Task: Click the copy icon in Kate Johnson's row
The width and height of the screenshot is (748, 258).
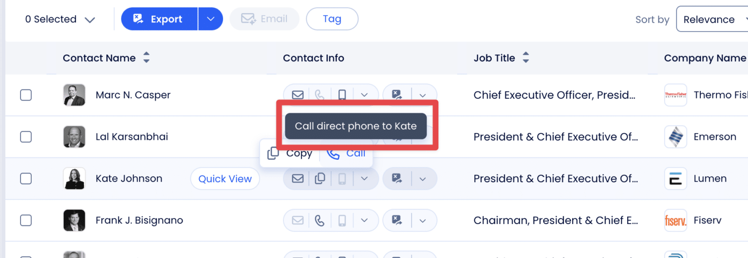Action: coord(320,179)
